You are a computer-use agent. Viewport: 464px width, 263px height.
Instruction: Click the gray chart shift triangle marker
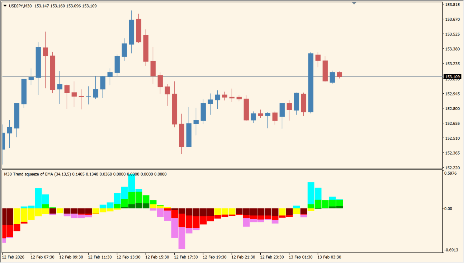pyautogui.click(x=354, y=3)
